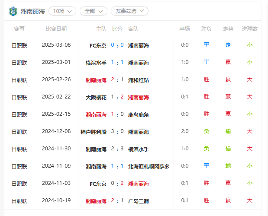Click the 客队 column header

click(x=133, y=29)
